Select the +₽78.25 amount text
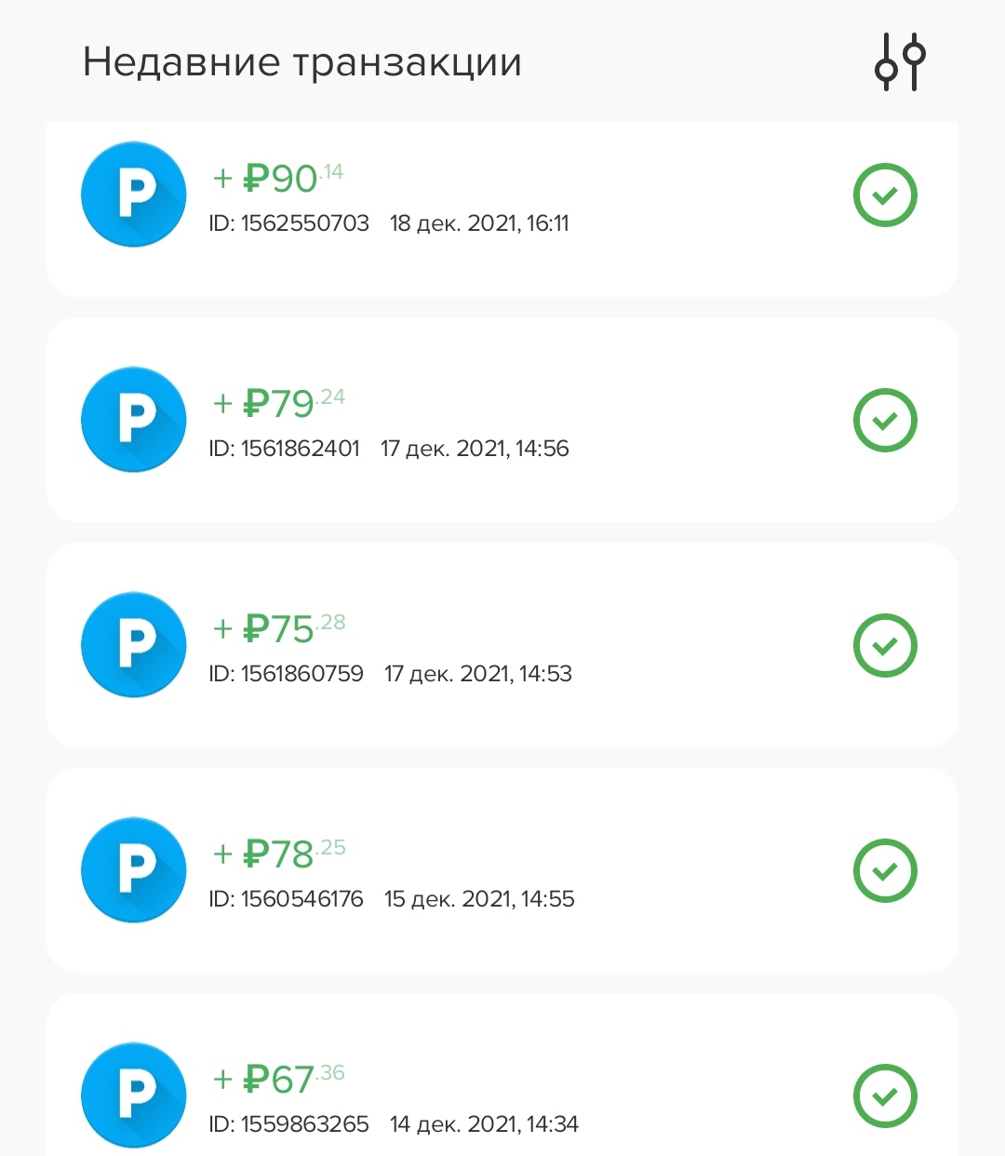1005x1156 pixels. (278, 854)
